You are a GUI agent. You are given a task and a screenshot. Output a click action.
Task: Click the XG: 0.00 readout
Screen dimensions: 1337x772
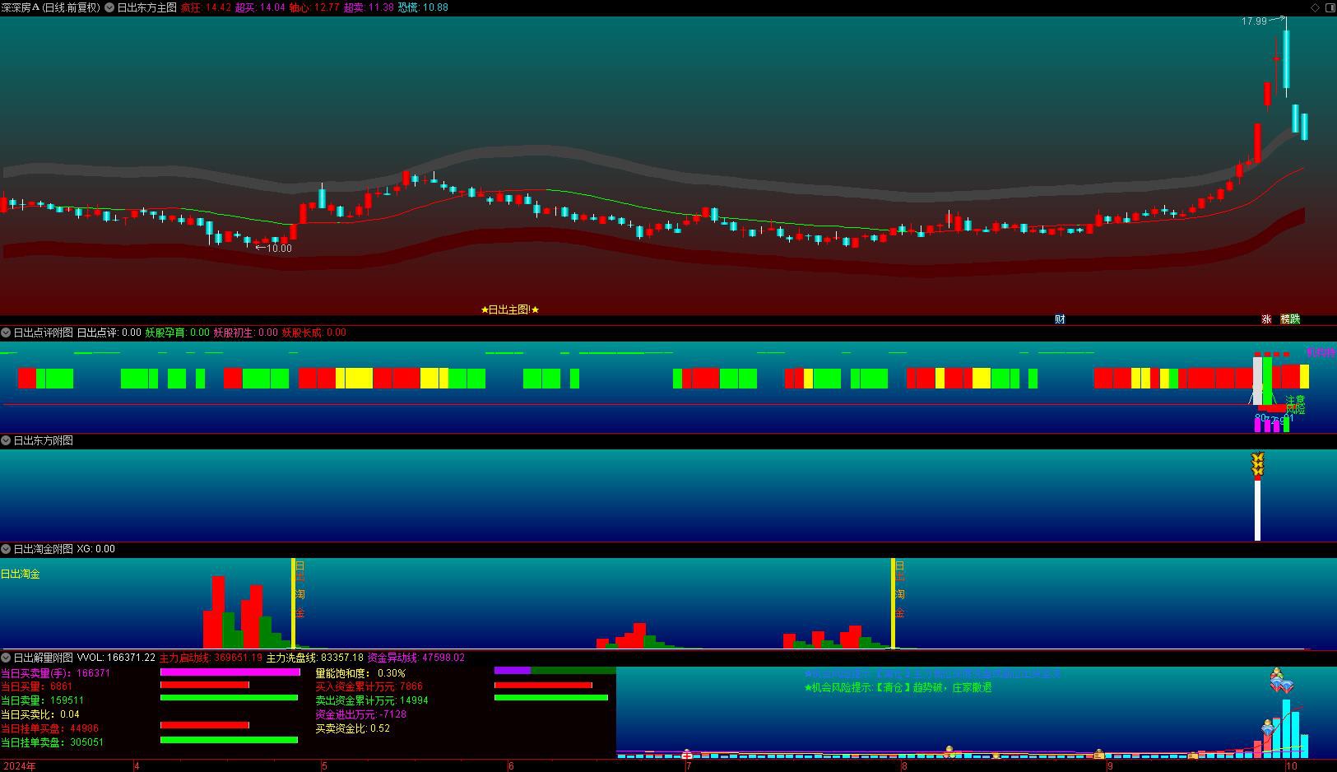[95, 549]
